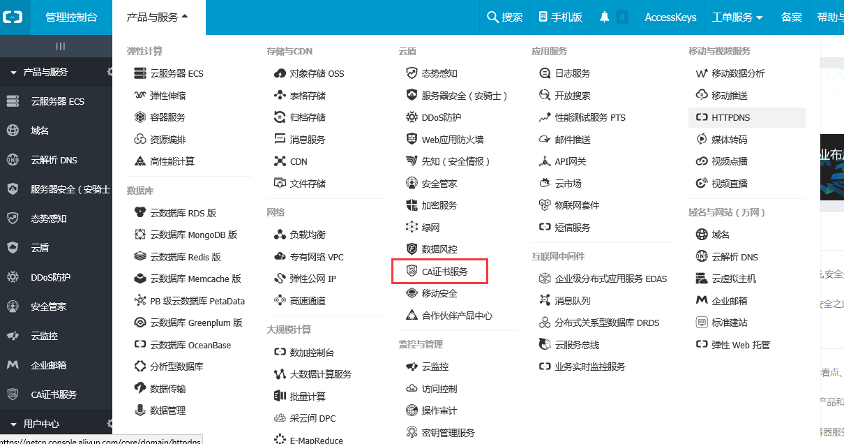Screen dimensions: 844x444
Task: Open notifications bell icon
Action: pos(605,17)
